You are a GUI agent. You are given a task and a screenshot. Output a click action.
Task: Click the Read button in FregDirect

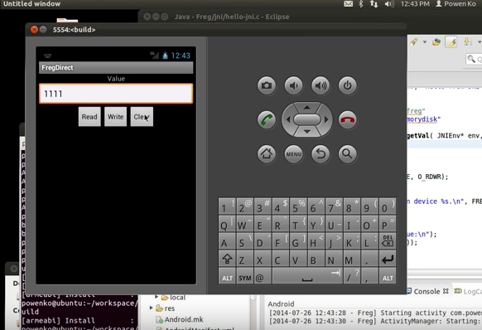pyautogui.click(x=89, y=117)
